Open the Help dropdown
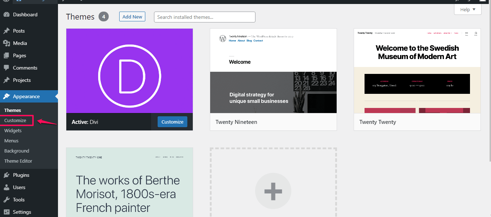The width and height of the screenshot is (491, 217). click(x=467, y=9)
